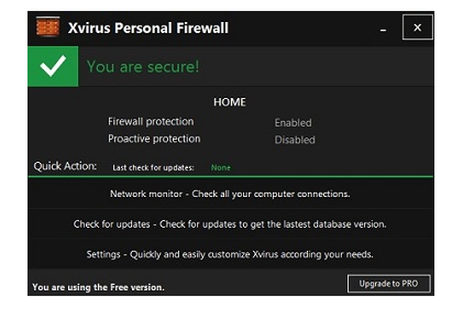Click the green 'None' update status
This screenshot has height=330, width=474.
(220, 168)
